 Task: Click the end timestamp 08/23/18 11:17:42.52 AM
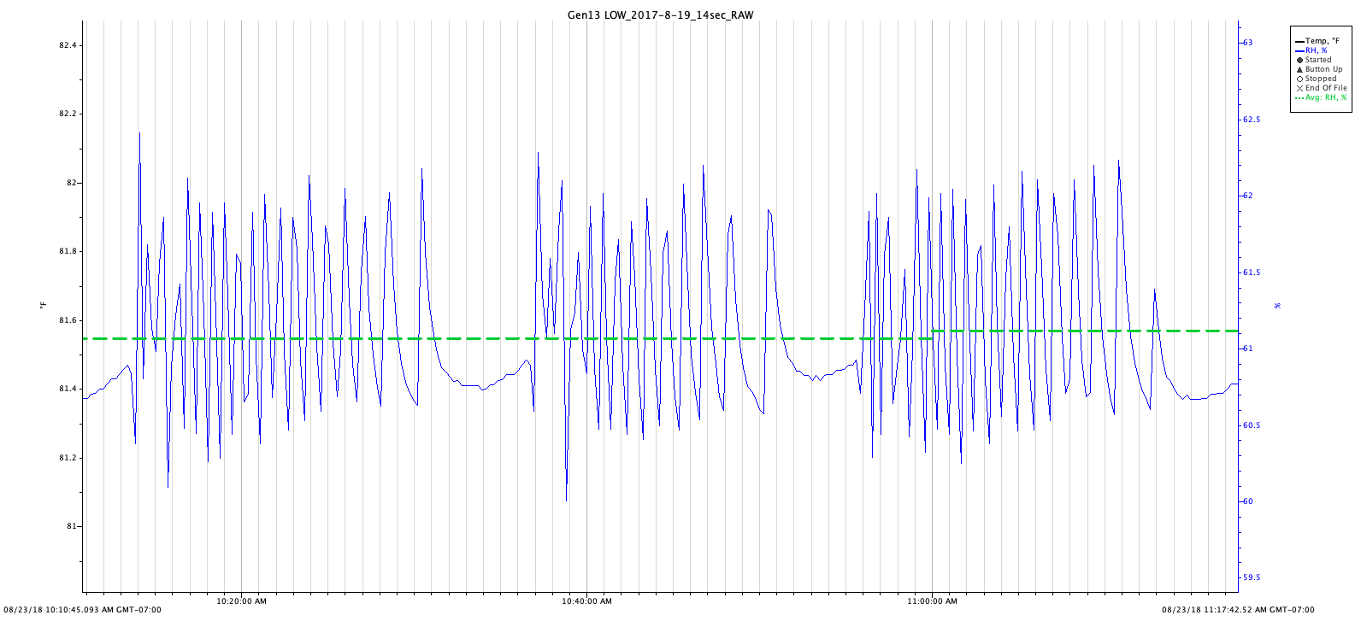1238,610
